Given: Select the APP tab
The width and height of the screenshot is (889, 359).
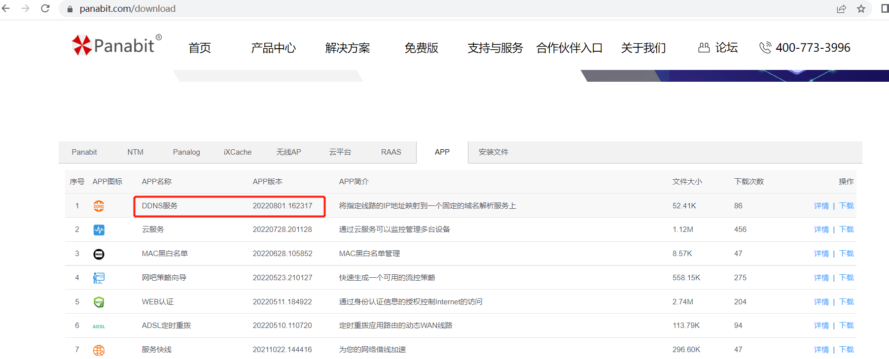Looking at the screenshot, I should (442, 152).
